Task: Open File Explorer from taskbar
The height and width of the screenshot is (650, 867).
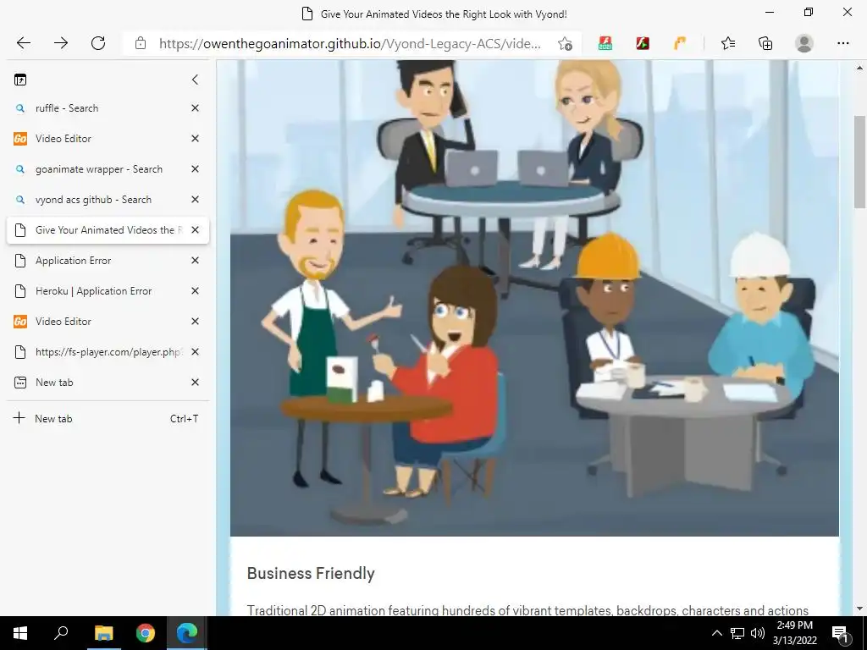Action: [103, 633]
